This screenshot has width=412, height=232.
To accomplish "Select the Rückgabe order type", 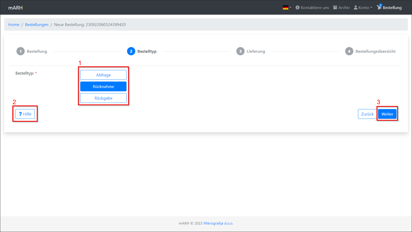I will coord(103,98).
